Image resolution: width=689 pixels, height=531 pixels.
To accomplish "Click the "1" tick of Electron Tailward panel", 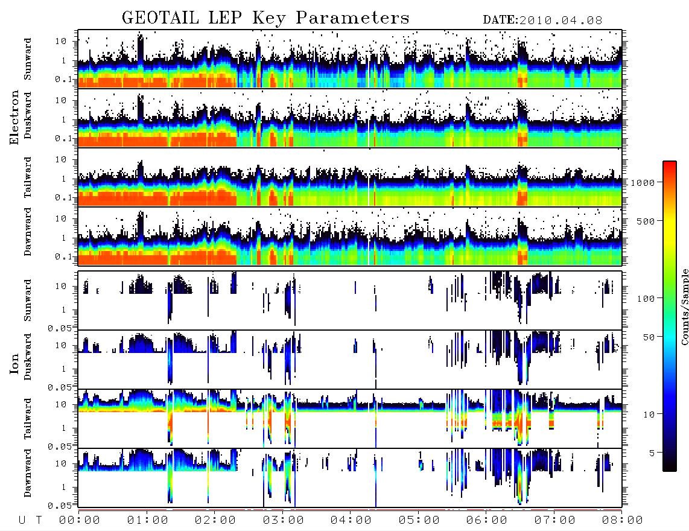I will click(x=64, y=179).
